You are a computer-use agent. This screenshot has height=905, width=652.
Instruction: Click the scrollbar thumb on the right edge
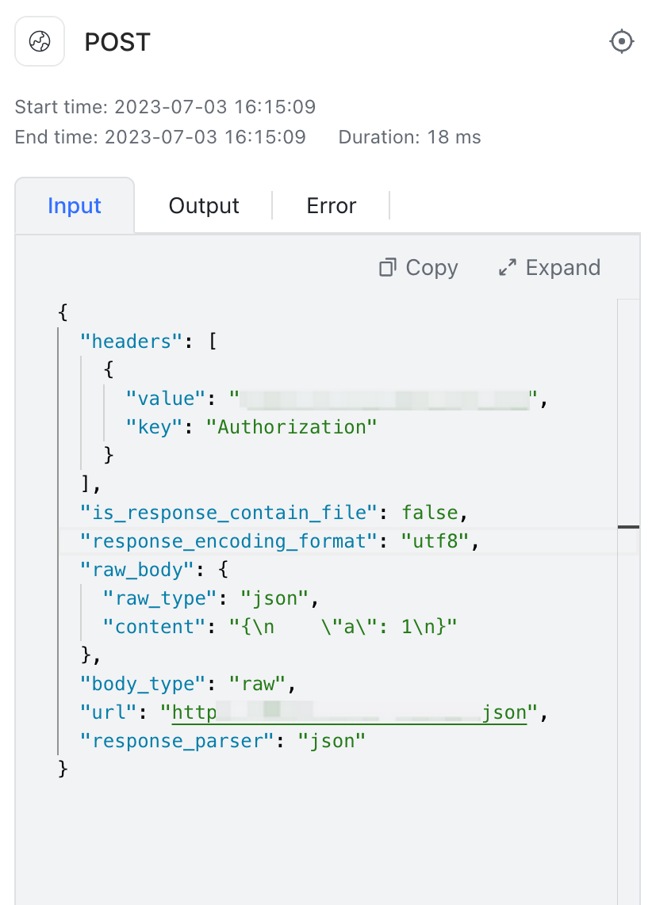[629, 526]
